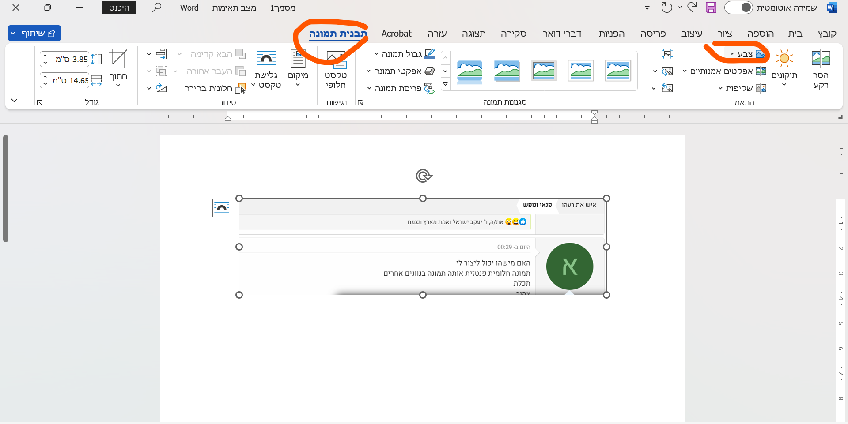Increase the picture height with the up arrow
848x424 pixels.
[x=45, y=56]
